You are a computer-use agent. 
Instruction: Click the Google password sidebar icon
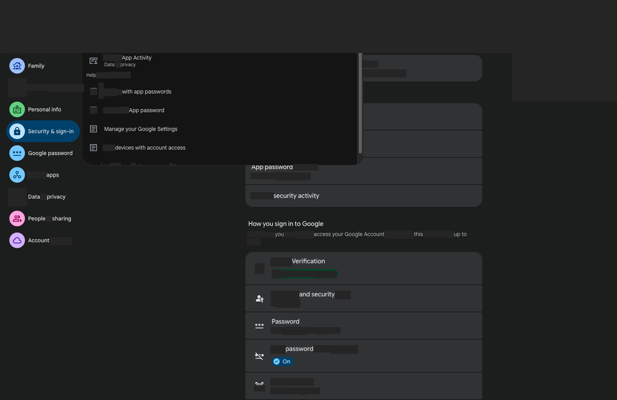[17, 153]
